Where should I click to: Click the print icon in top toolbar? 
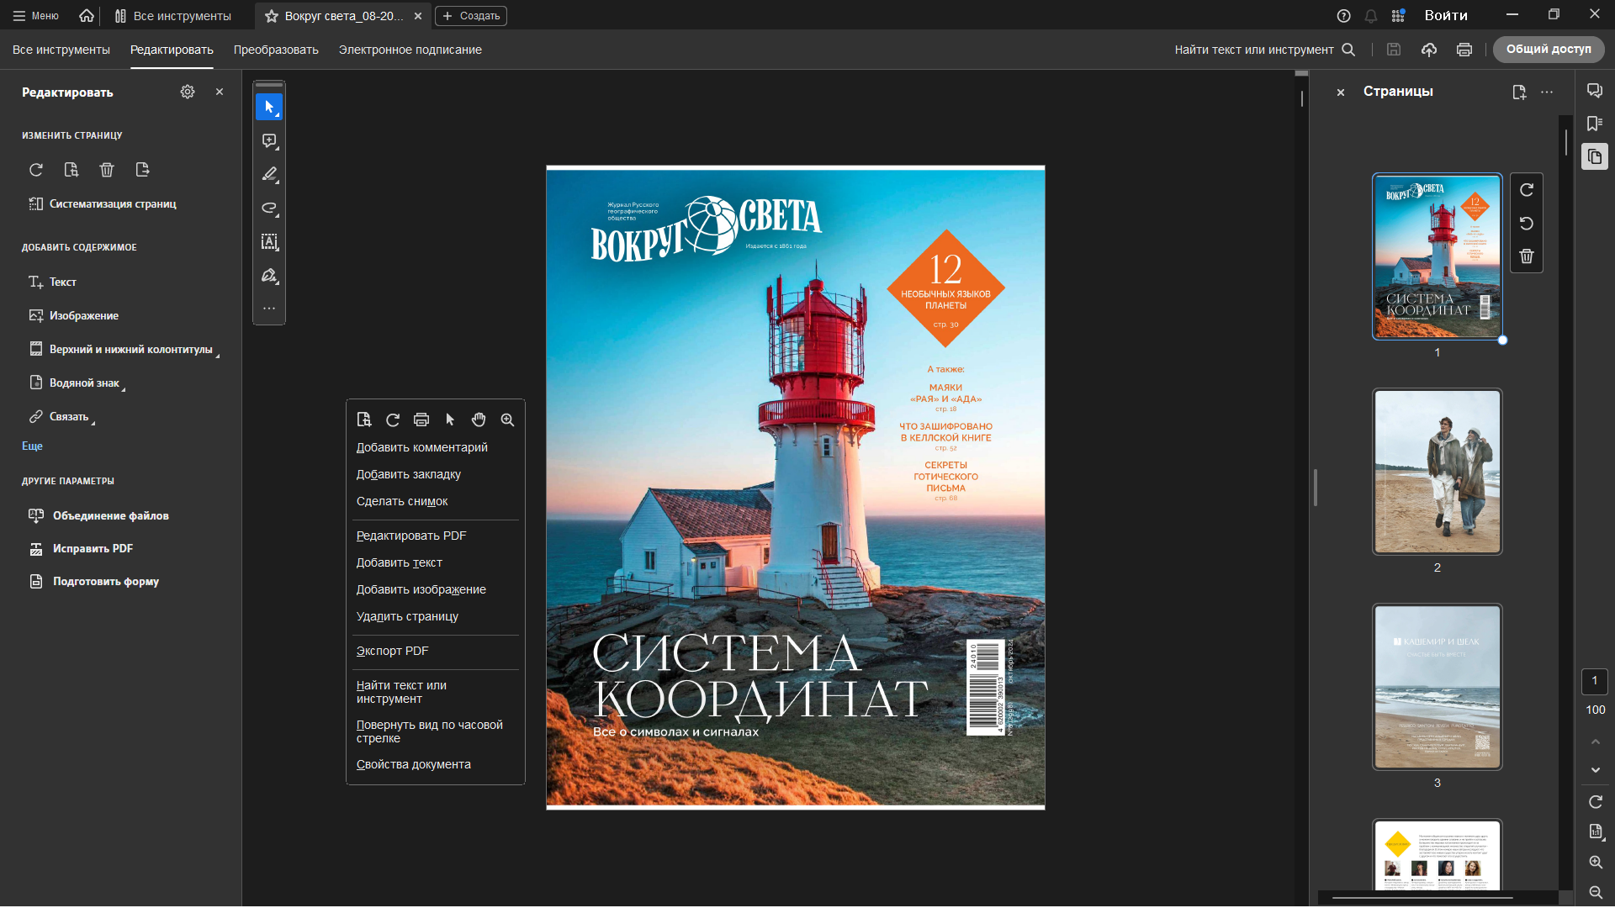[x=1464, y=50]
